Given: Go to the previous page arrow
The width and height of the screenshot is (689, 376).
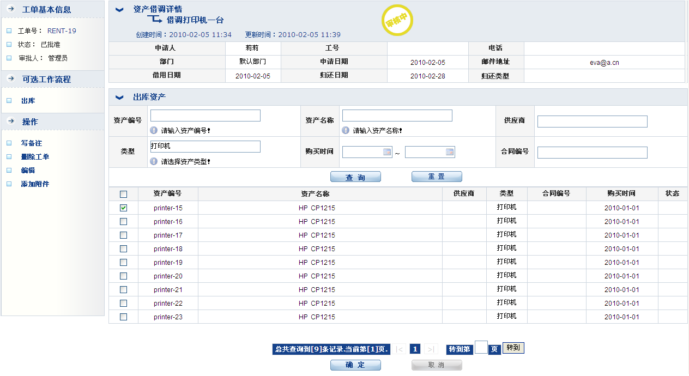Looking at the screenshot, I should 400,349.
